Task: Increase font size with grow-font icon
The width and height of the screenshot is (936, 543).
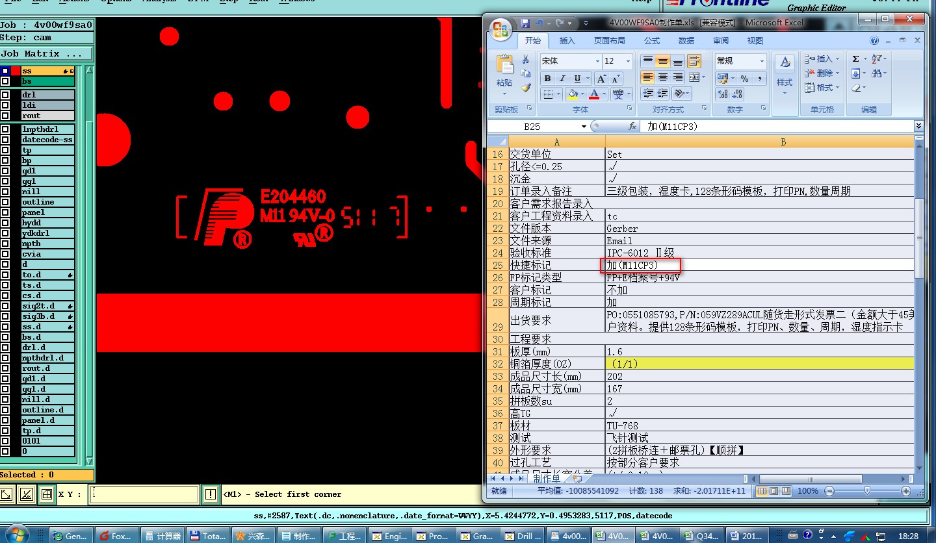Action: 602,79
